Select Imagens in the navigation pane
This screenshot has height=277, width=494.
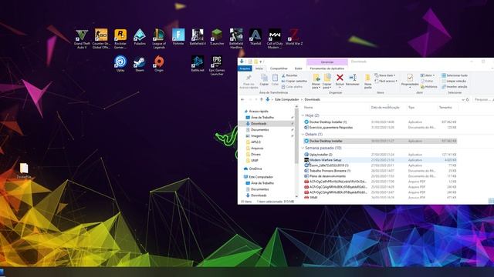coord(257,136)
